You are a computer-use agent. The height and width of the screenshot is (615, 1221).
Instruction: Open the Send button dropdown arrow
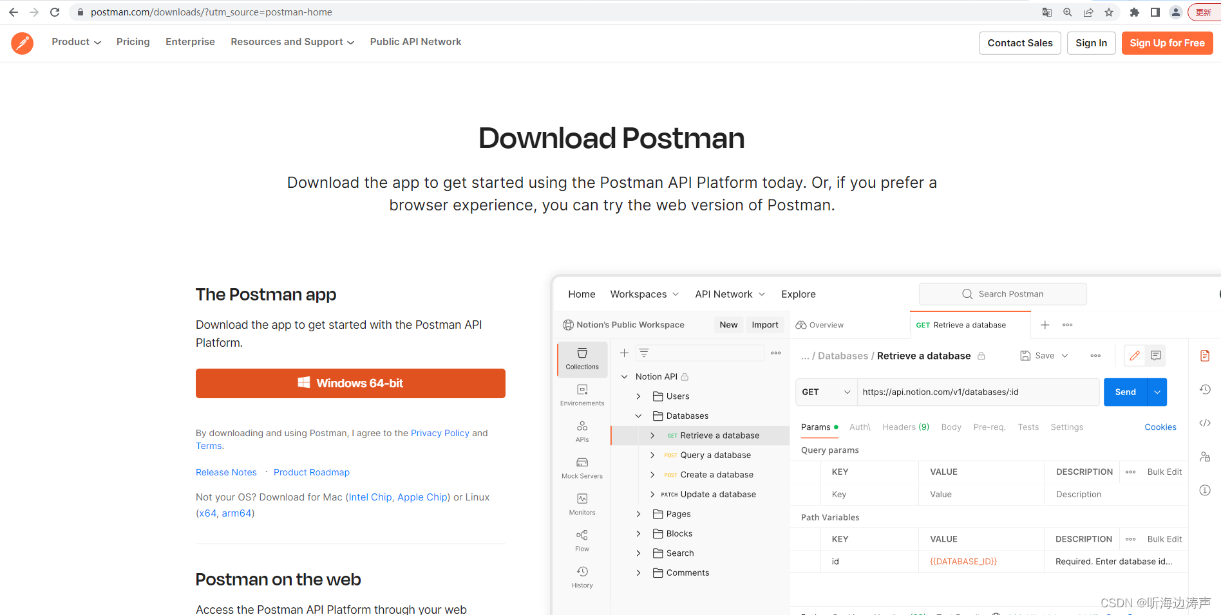[x=1157, y=392]
